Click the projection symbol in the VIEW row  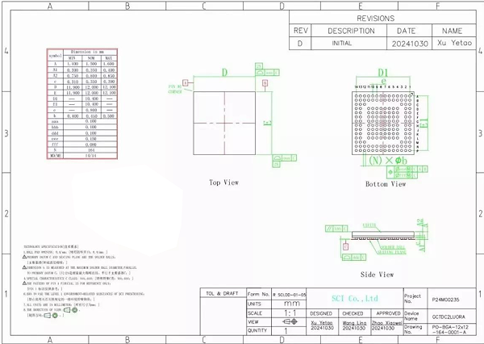[x=288, y=321]
